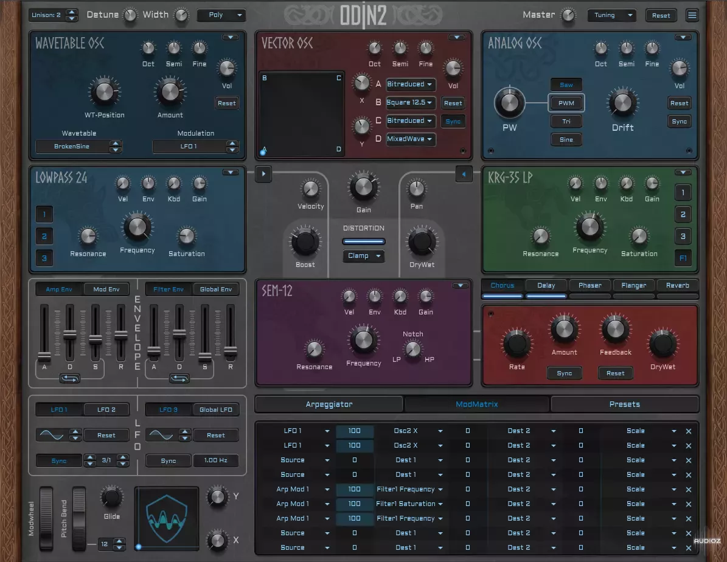Click the Filter Env Decay slider
This screenshot has width=727, height=562.
click(x=179, y=333)
